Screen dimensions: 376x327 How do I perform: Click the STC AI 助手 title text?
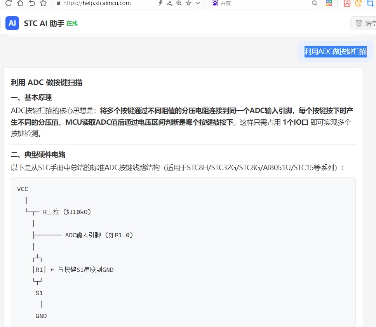point(44,23)
